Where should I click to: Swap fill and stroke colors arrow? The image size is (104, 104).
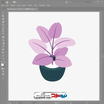[5, 62]
